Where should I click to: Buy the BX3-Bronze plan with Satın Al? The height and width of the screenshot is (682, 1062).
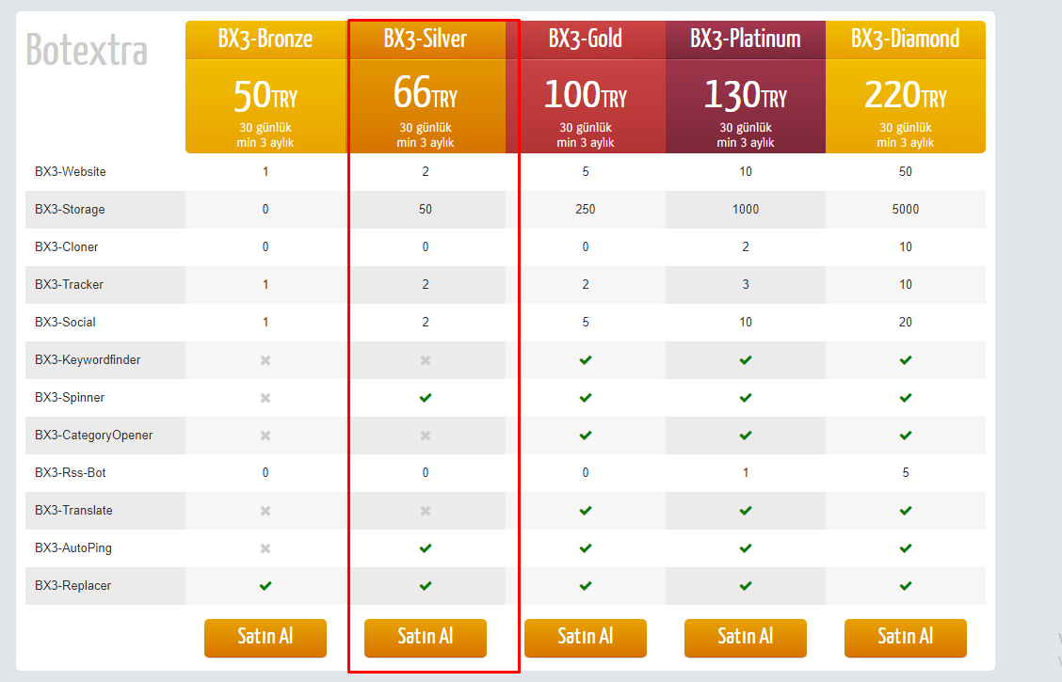coord(265,638)
